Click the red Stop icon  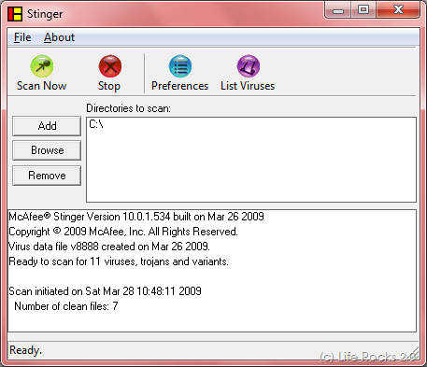click(110, 66)
